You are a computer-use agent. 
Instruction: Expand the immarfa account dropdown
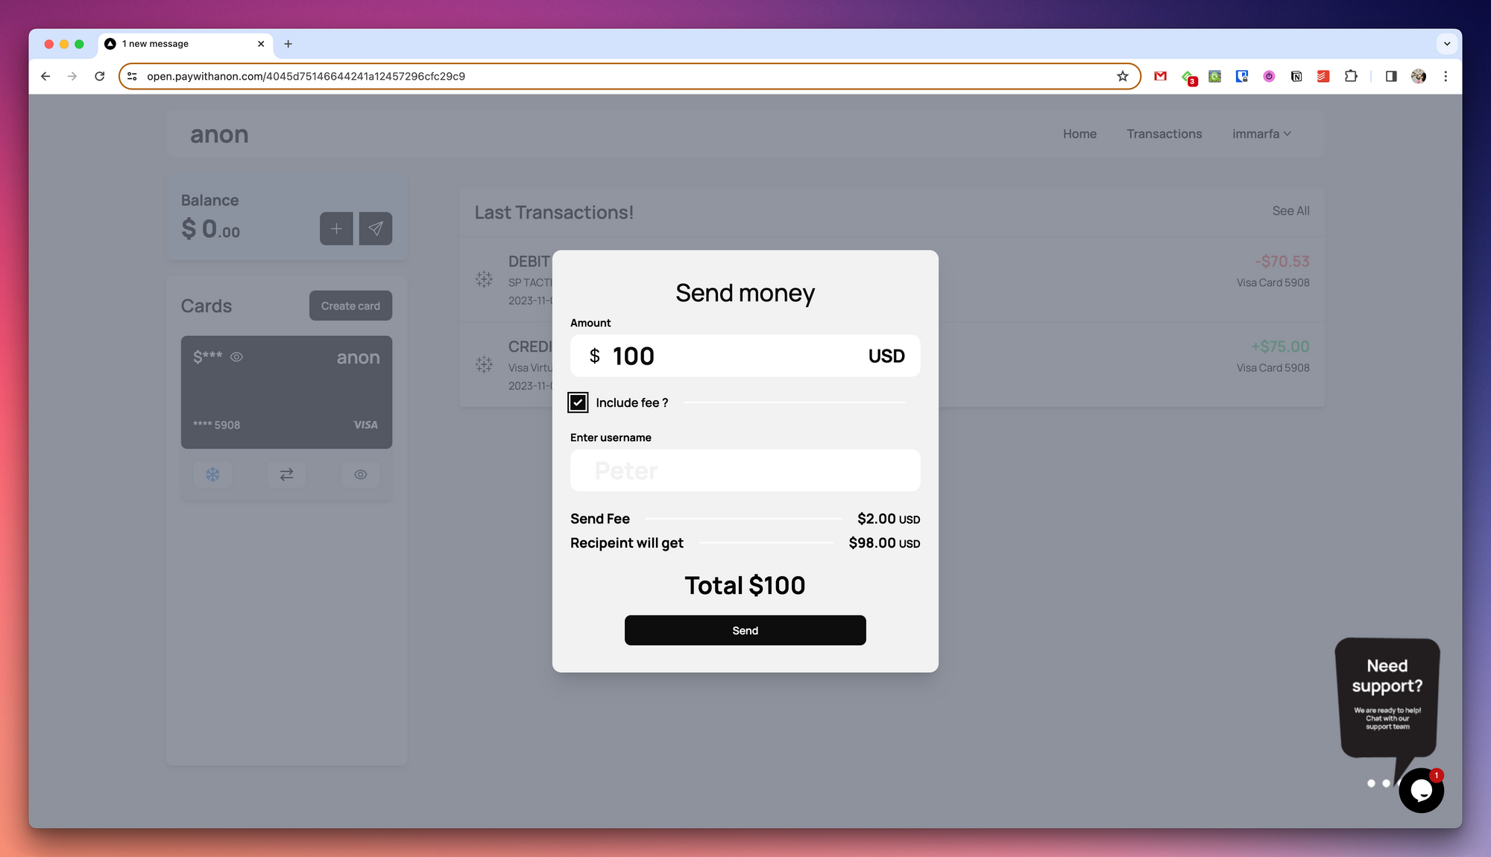point(1261,134)
